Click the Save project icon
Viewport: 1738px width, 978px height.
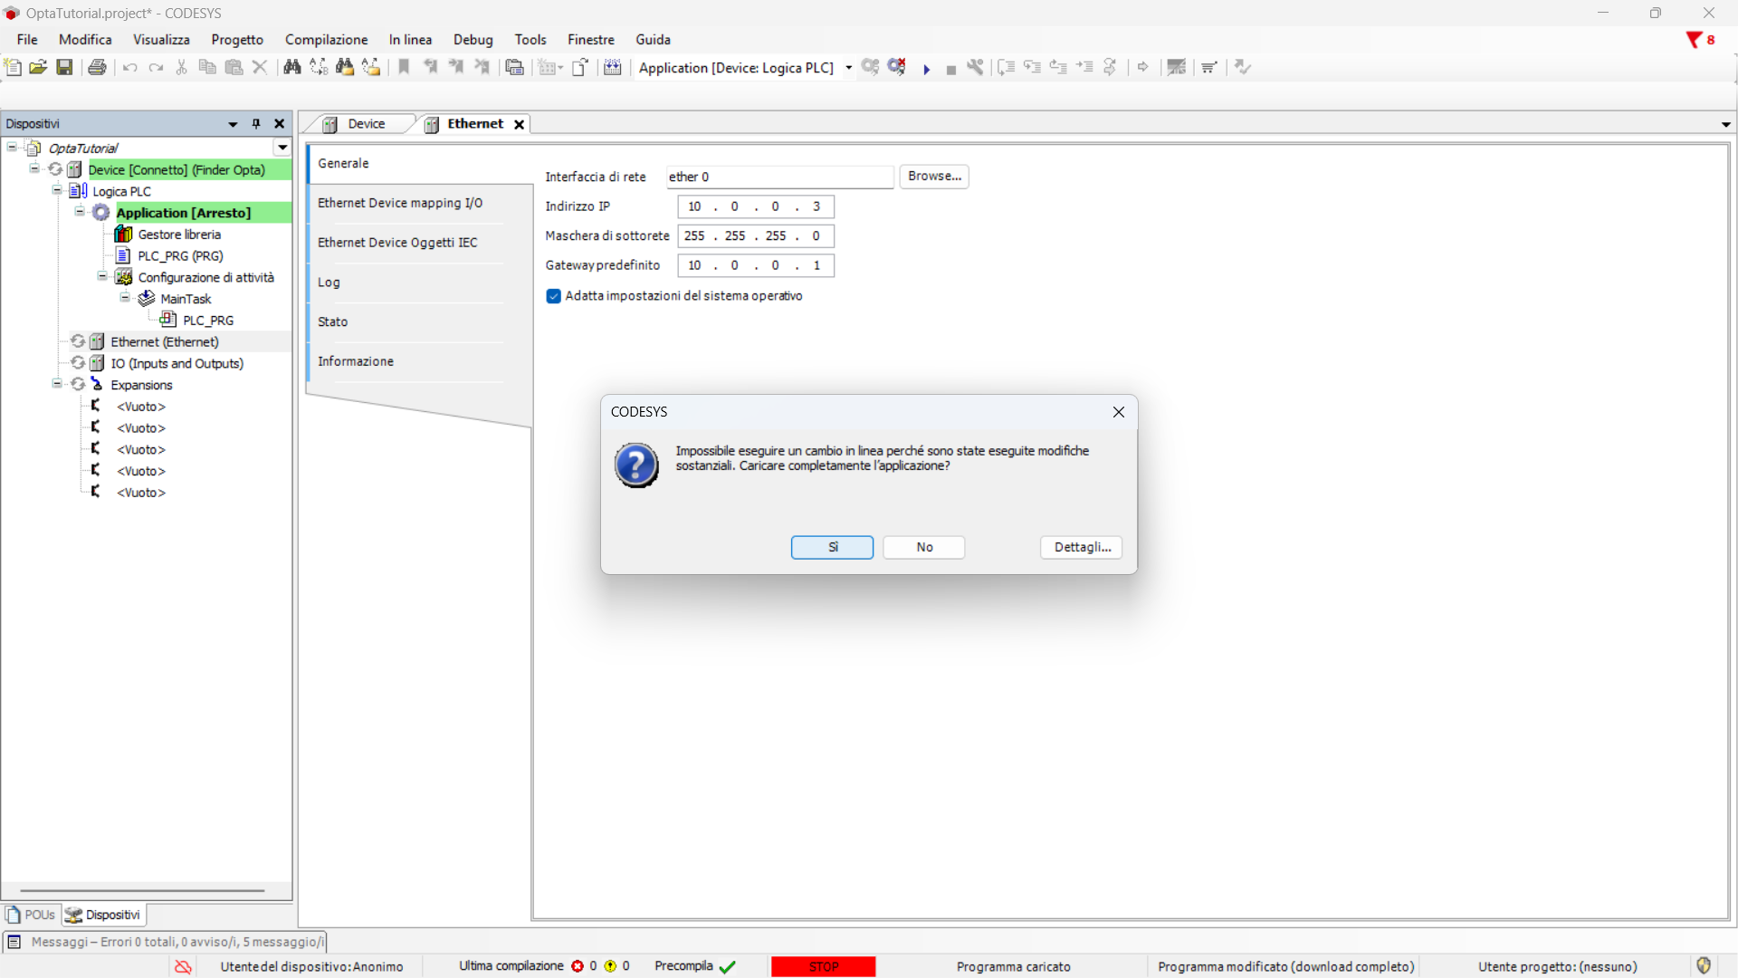(64, 67)
